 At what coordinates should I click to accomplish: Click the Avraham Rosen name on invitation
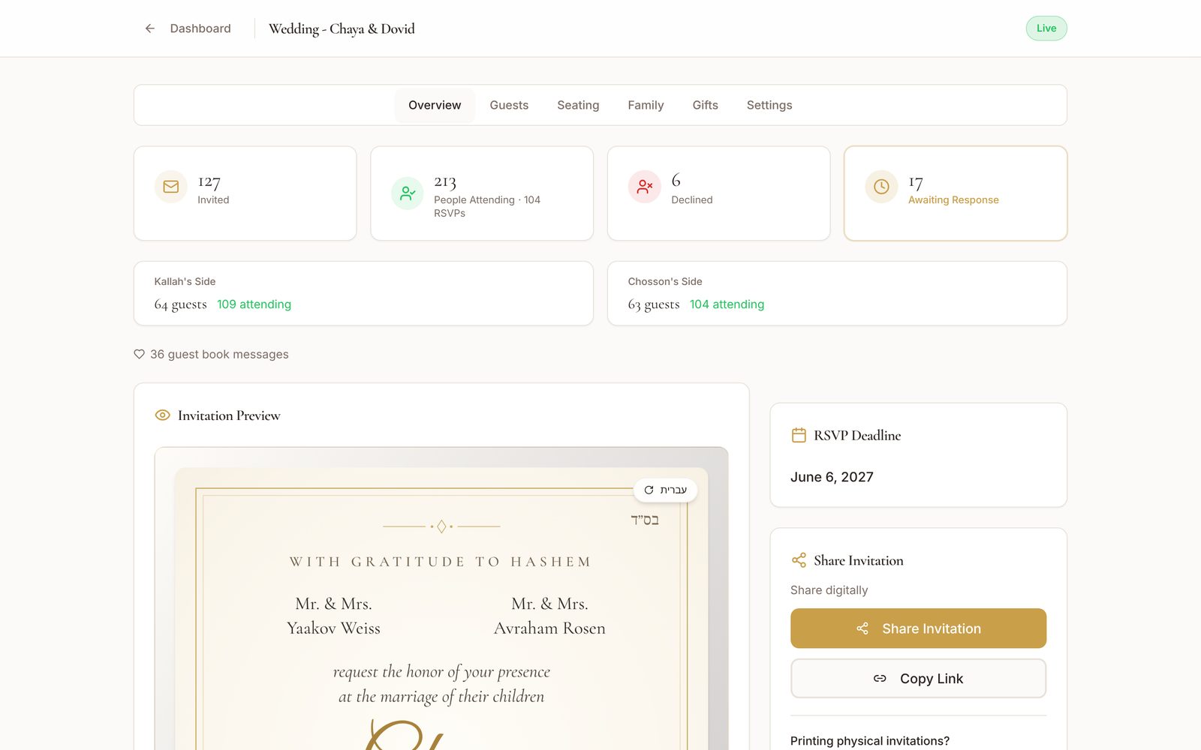click(549, 628)
